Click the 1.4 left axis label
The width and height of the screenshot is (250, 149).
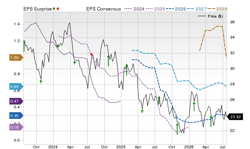(x=17, y=24)
